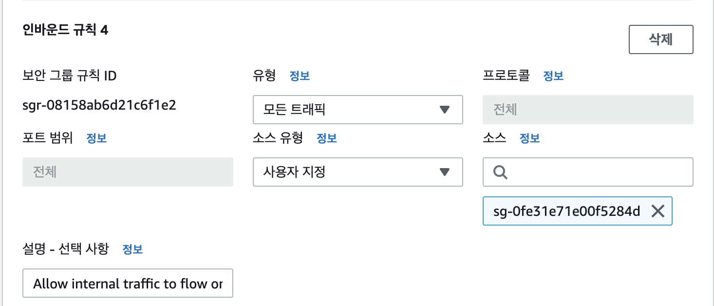Focus the source search input field
Viewport: 714px width, 306px height.
[x=588, y=172]
